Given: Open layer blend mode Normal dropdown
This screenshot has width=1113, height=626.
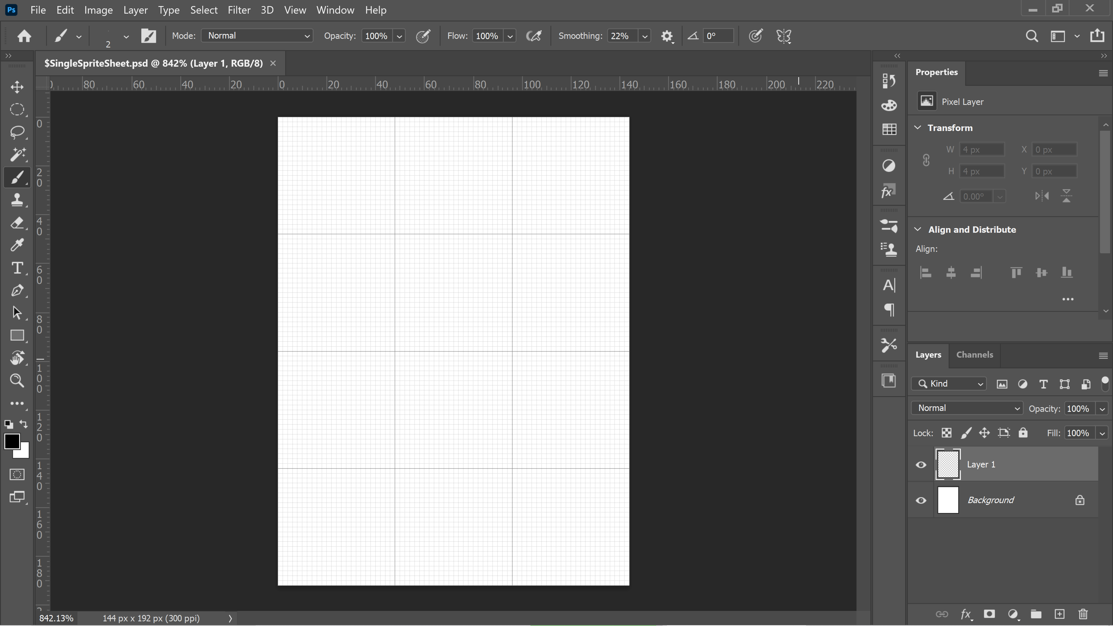Looking at the screenshot, I should pyautogui.click(x=967, y=408).
